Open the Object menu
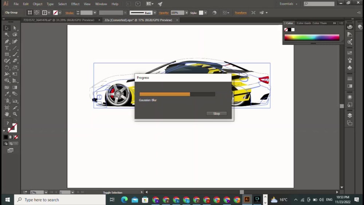Image resolution: width=364 pixels, height=205 pixels. coord(37,4)
